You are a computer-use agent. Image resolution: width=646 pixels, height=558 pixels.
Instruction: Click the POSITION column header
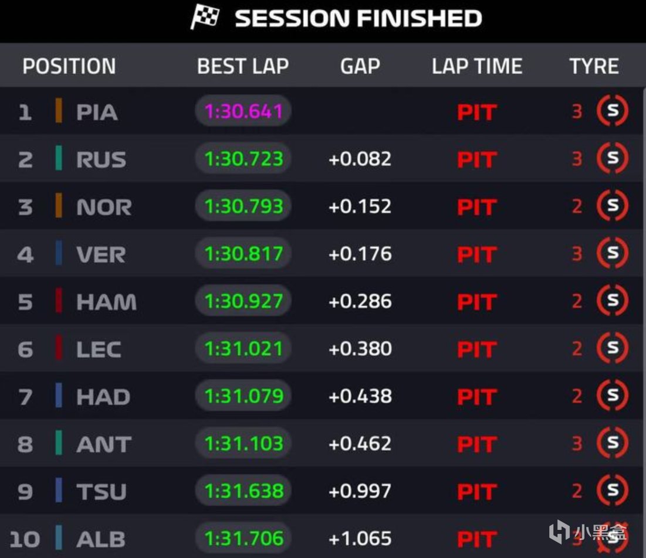[x=69, y=66]
